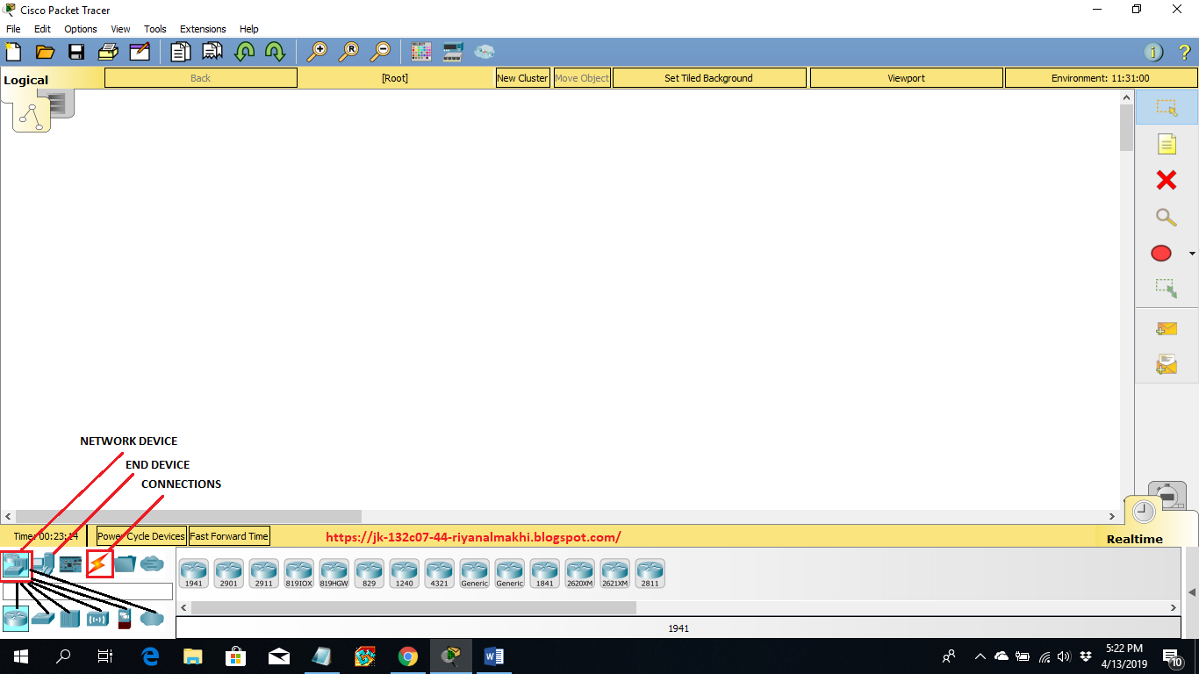
Task: Select the WAN Emulation cloud subcategory
Action: pos(152,619)
